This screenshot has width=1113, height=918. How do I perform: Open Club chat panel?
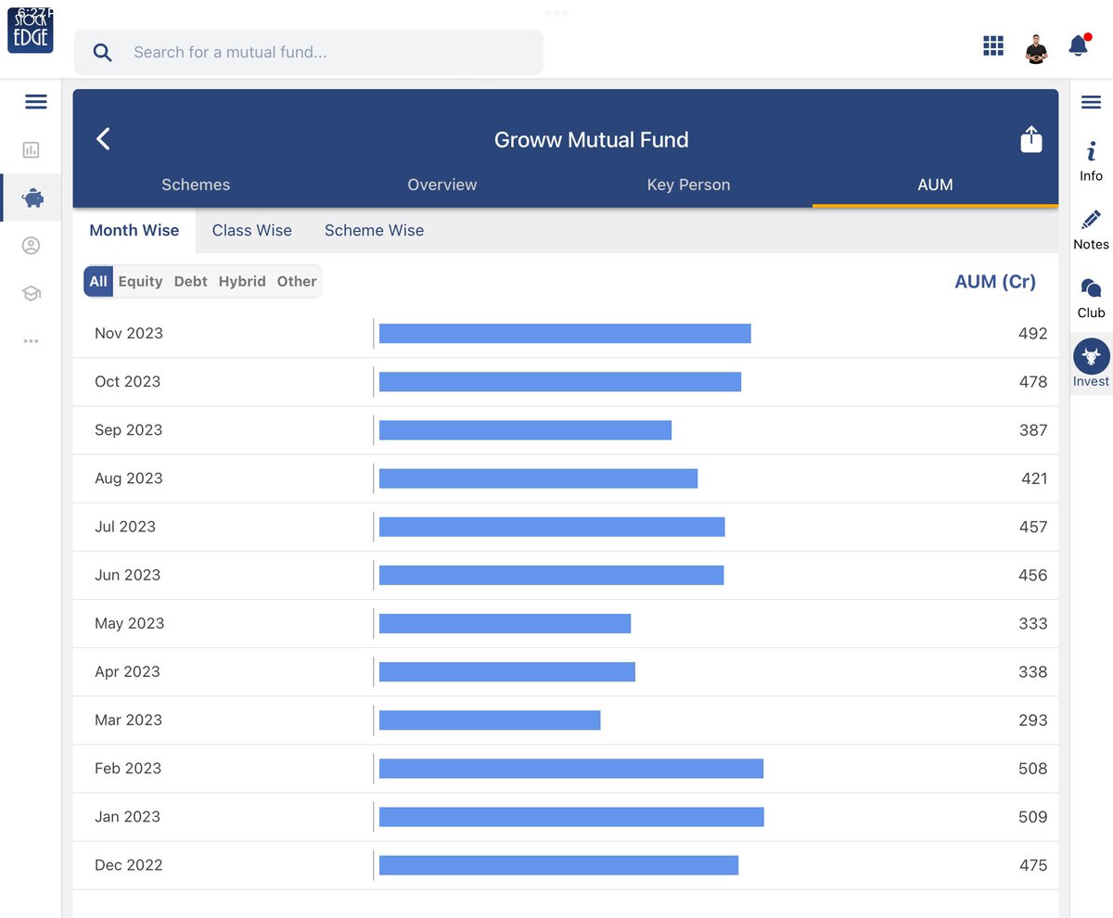(x=1092, y=299)
